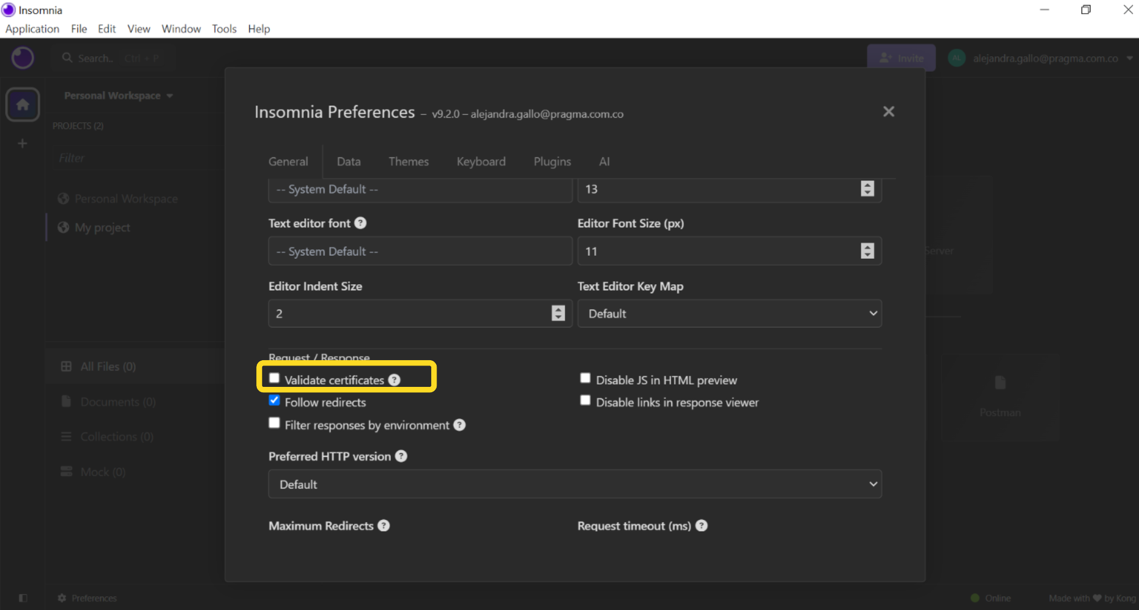Click the Invite button
Image resolution: width=1139 pixels, height=610 pixels.
pos(901,58)
